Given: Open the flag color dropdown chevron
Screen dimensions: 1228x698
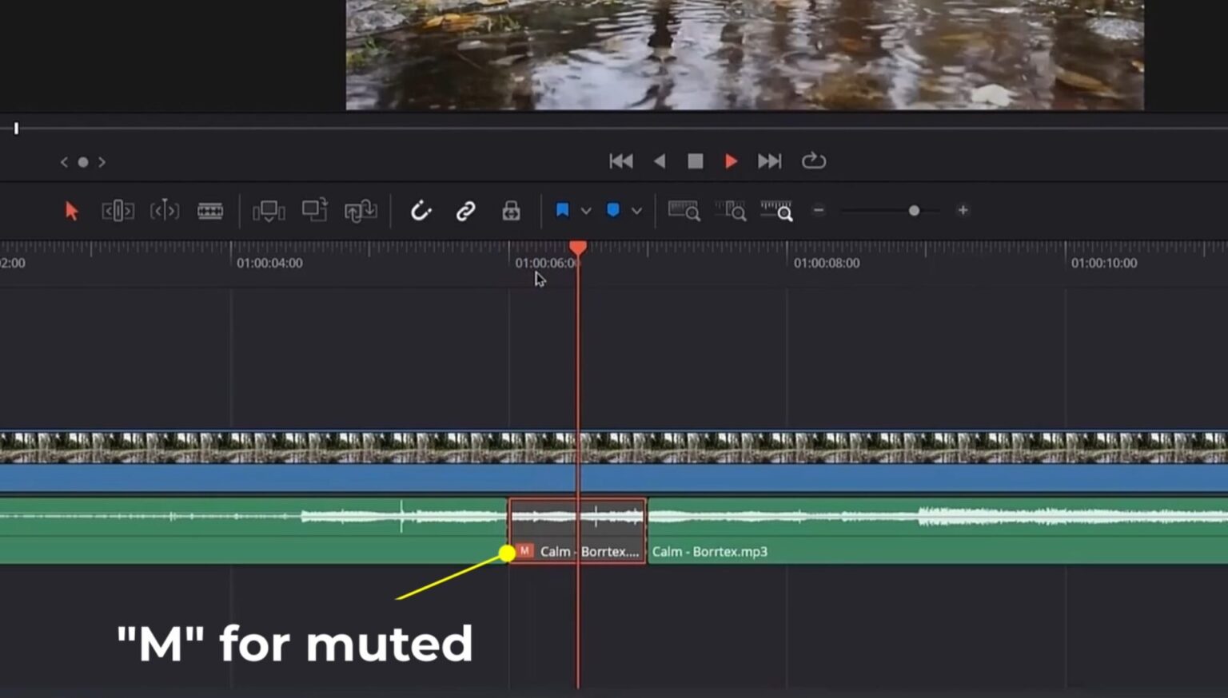Looking at the screenshot, I should click(584, 210).
